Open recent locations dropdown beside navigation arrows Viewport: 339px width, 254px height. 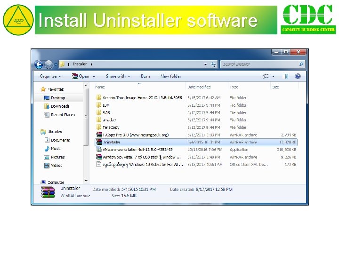pos(56,64)
